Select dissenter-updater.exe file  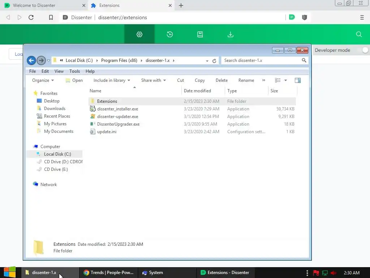(x=117, y=116)
